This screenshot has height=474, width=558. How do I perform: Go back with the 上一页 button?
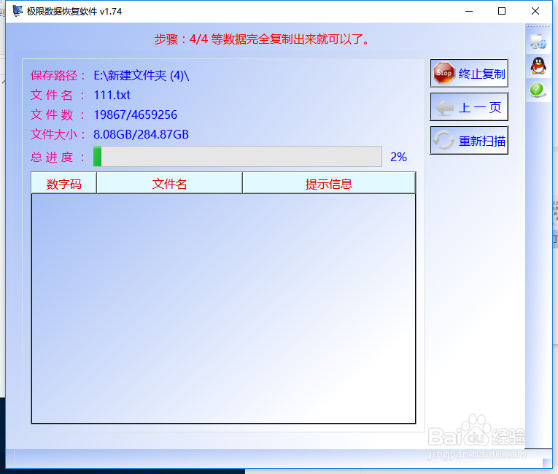[x=469, y=106]
